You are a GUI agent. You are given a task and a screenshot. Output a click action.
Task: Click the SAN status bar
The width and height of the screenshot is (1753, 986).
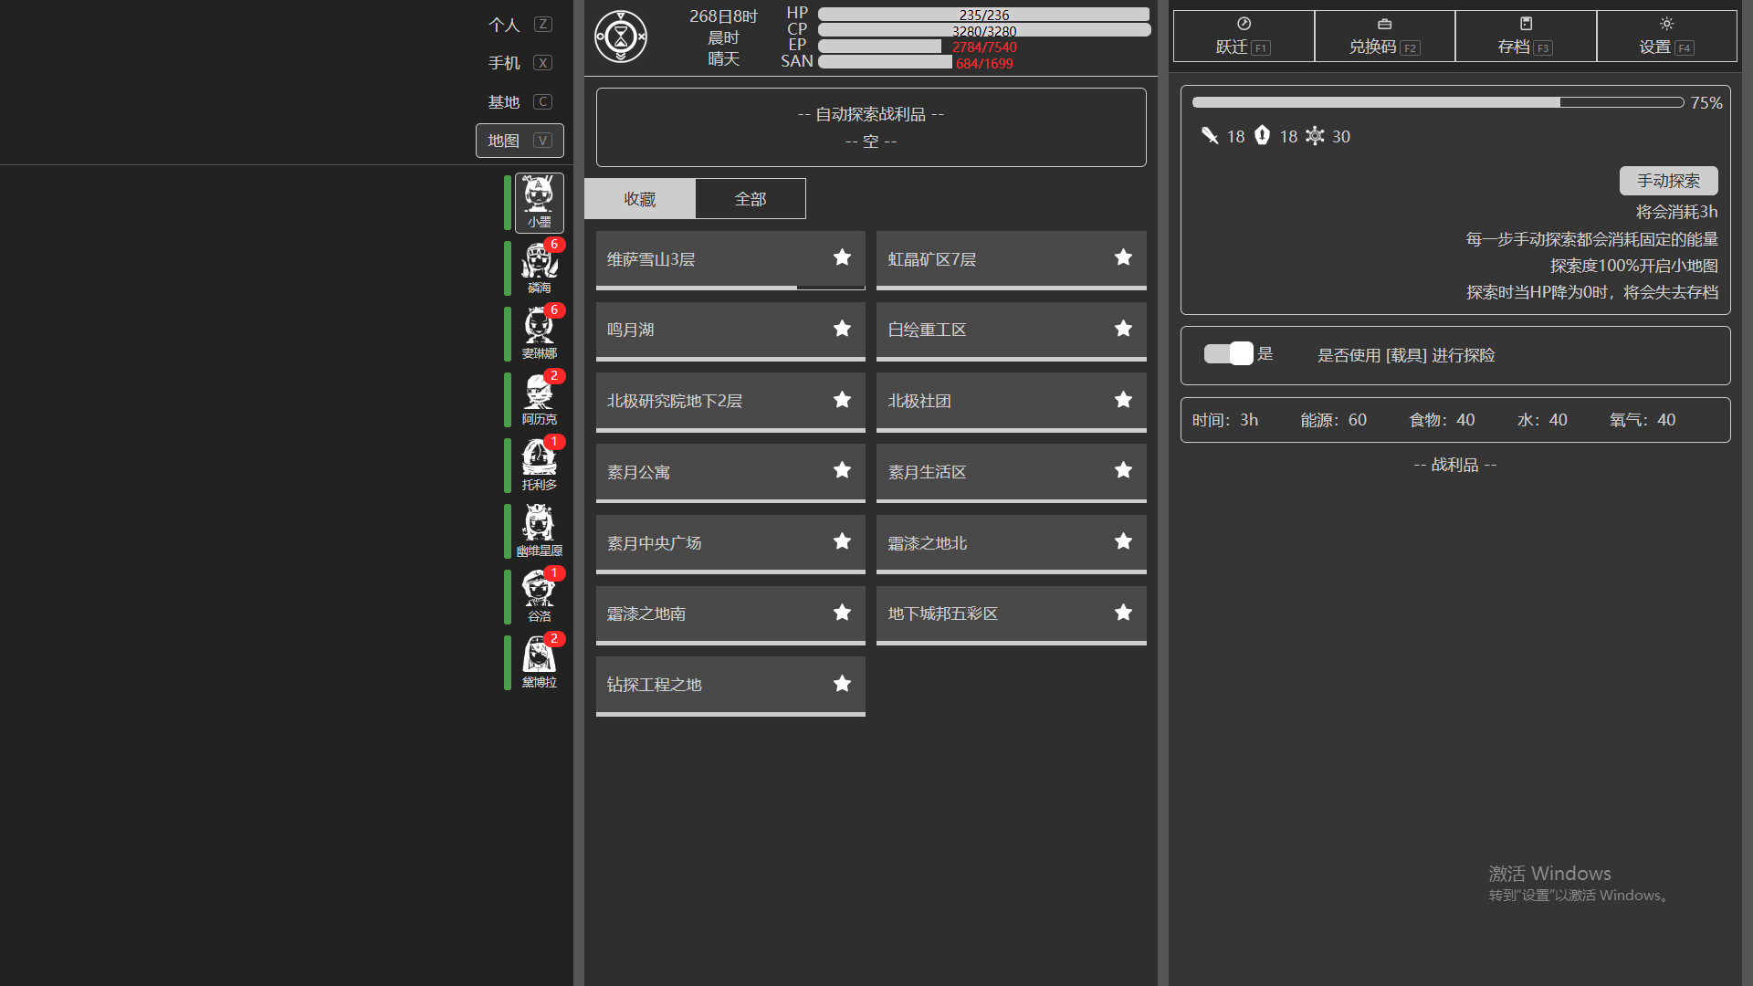click(984, 63)
